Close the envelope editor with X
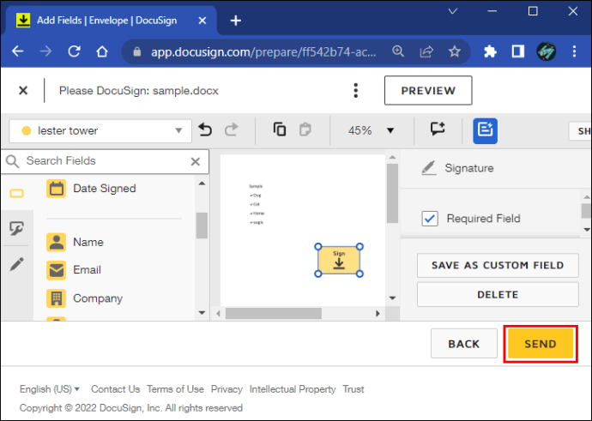 [x=23, y=91]
